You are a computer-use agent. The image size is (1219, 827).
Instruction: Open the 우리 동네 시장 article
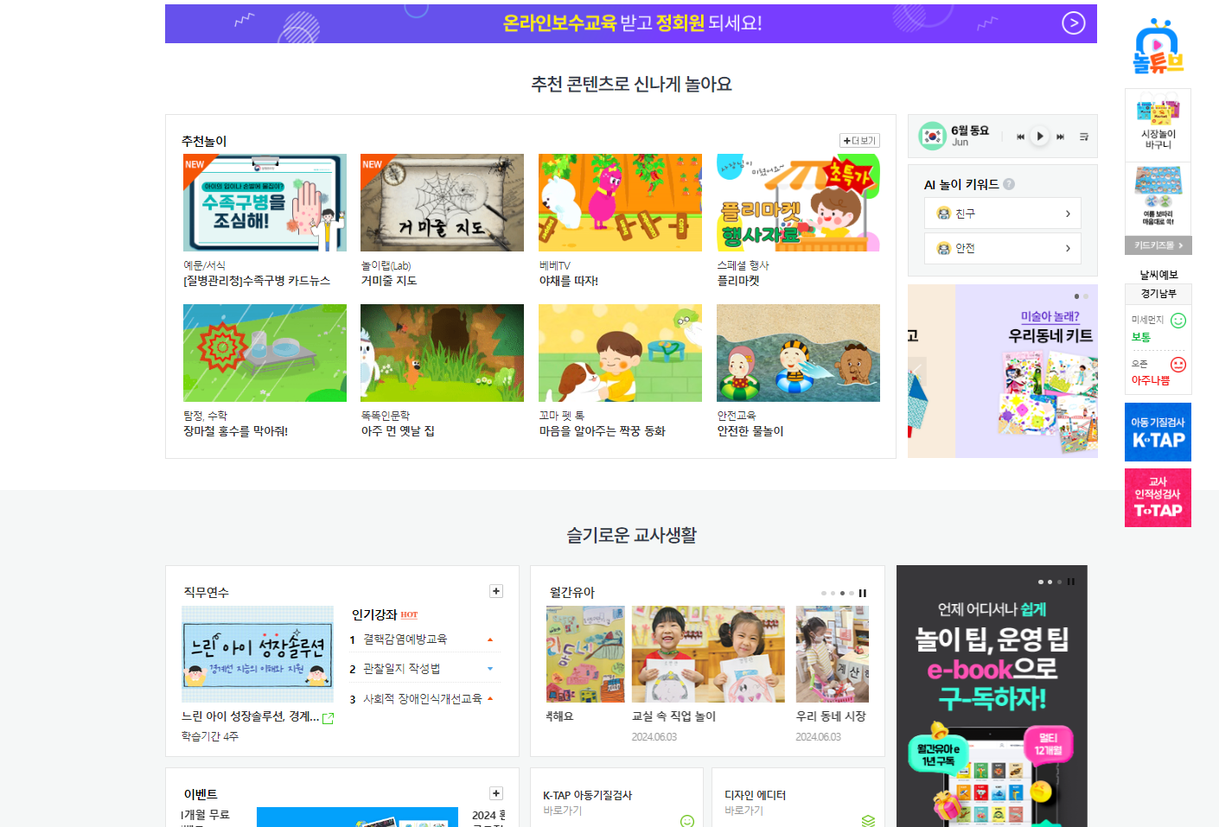[832, 654]
